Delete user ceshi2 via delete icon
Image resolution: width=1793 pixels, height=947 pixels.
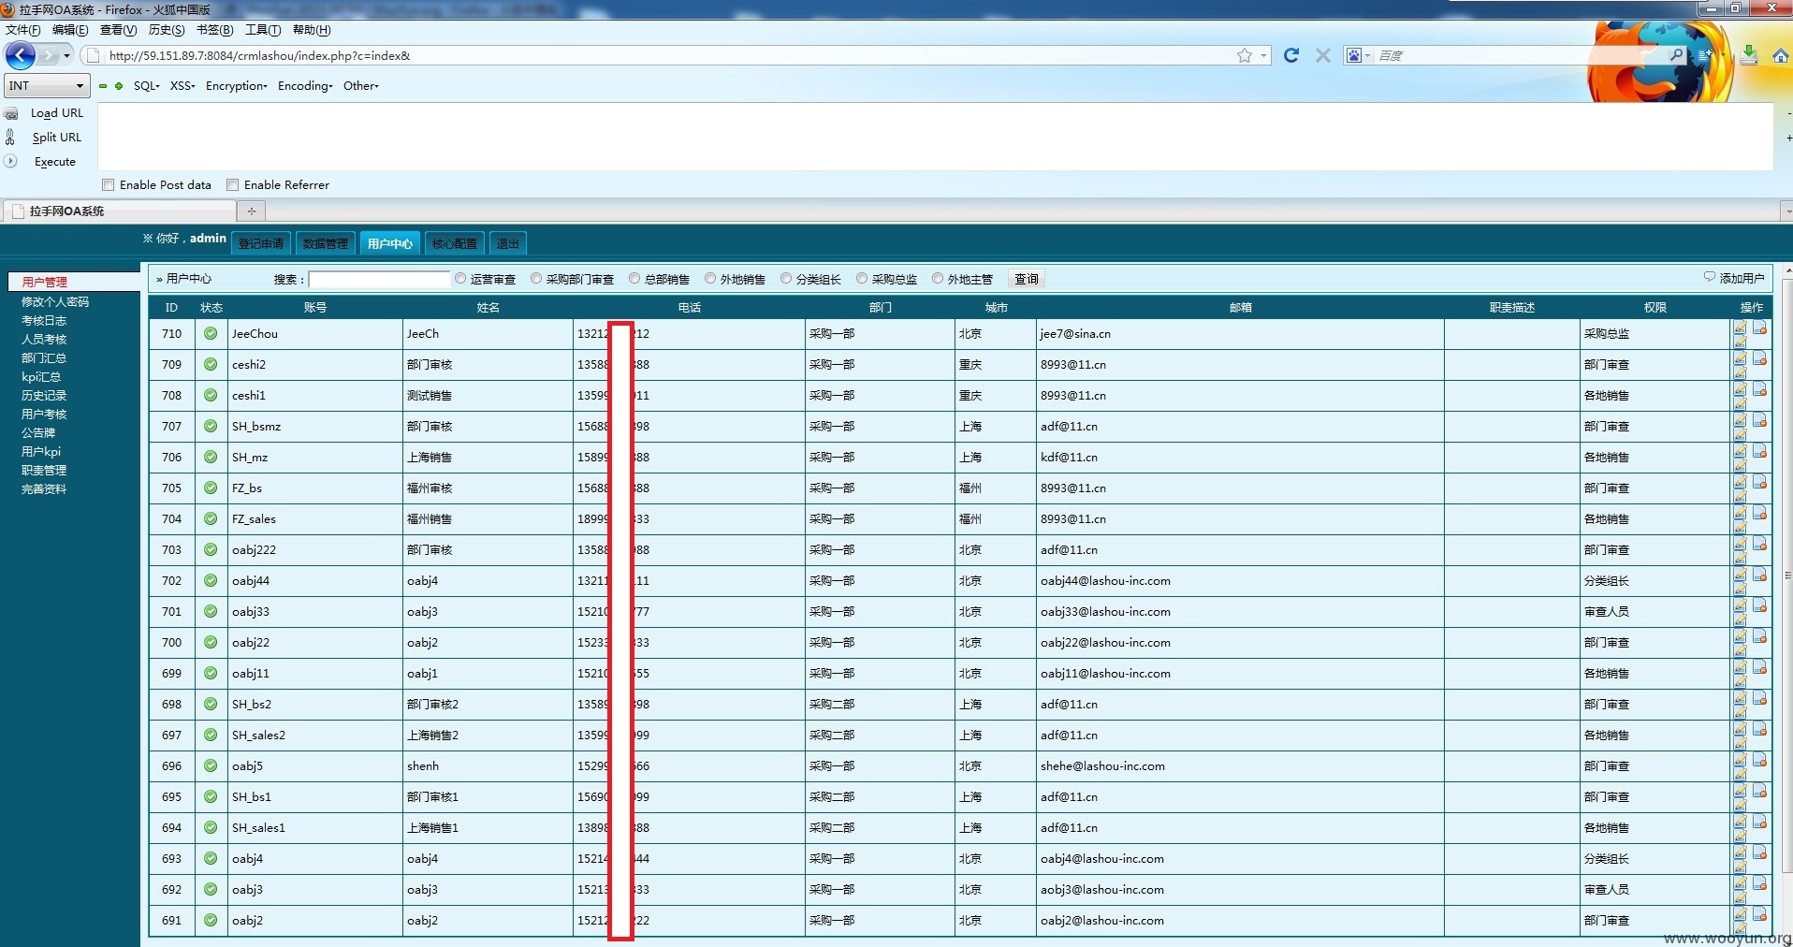[1760, 358]
